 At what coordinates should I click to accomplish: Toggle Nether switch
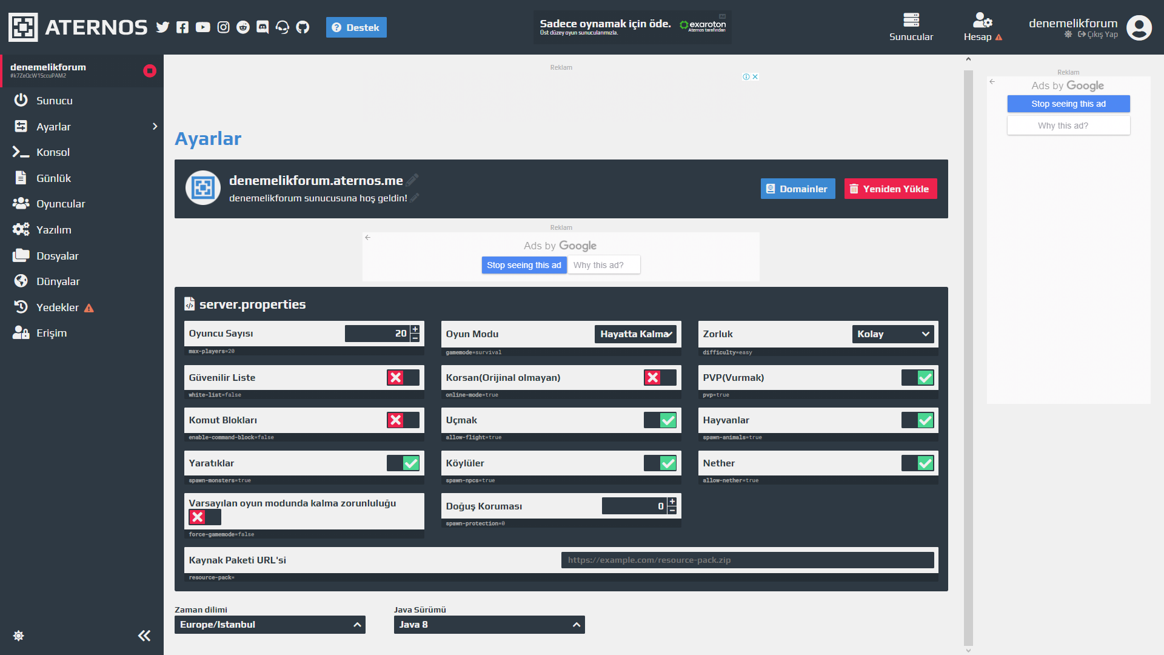pyautogui.click(x=918, y=463)
